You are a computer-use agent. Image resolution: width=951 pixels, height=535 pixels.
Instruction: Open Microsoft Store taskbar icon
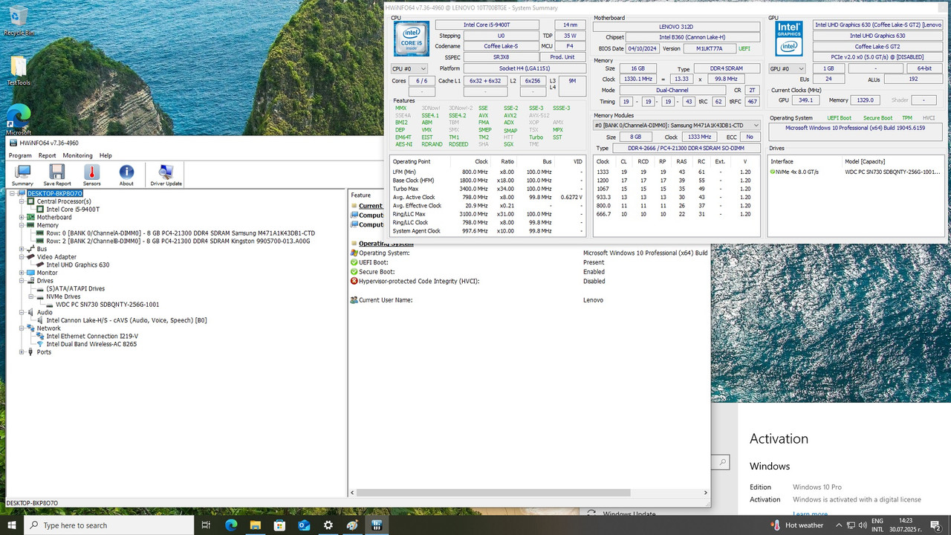coord(279,525)
